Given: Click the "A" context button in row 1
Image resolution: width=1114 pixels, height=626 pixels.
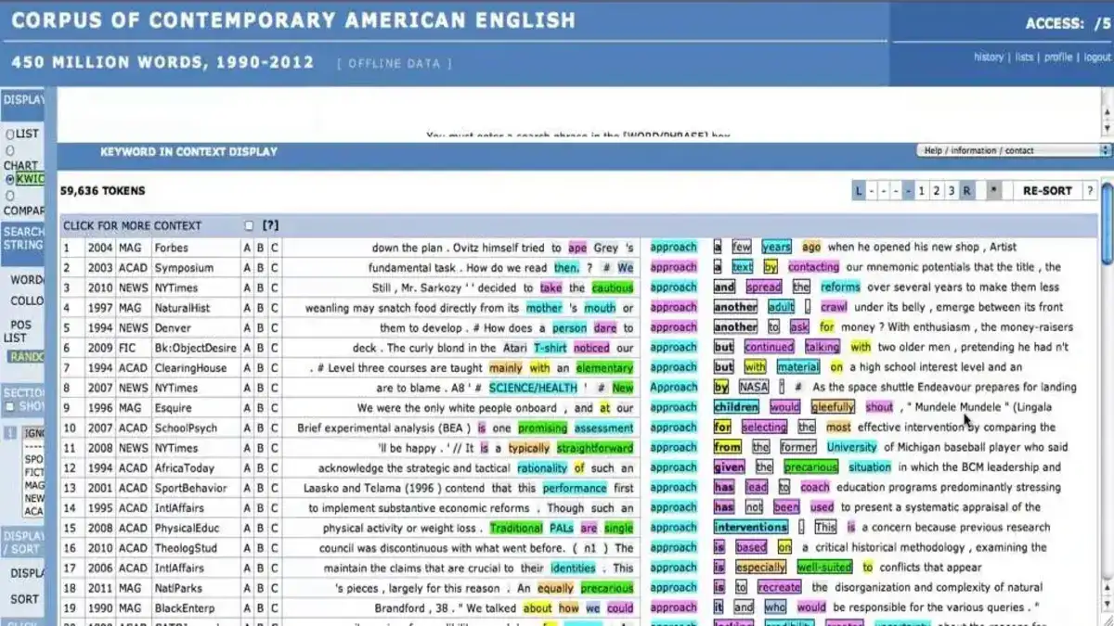Looking at the screenshot, I should tap(246, 247).
